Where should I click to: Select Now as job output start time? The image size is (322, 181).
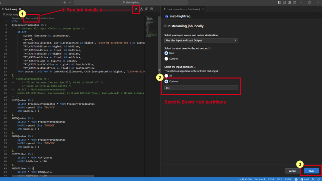coord(166,53)
